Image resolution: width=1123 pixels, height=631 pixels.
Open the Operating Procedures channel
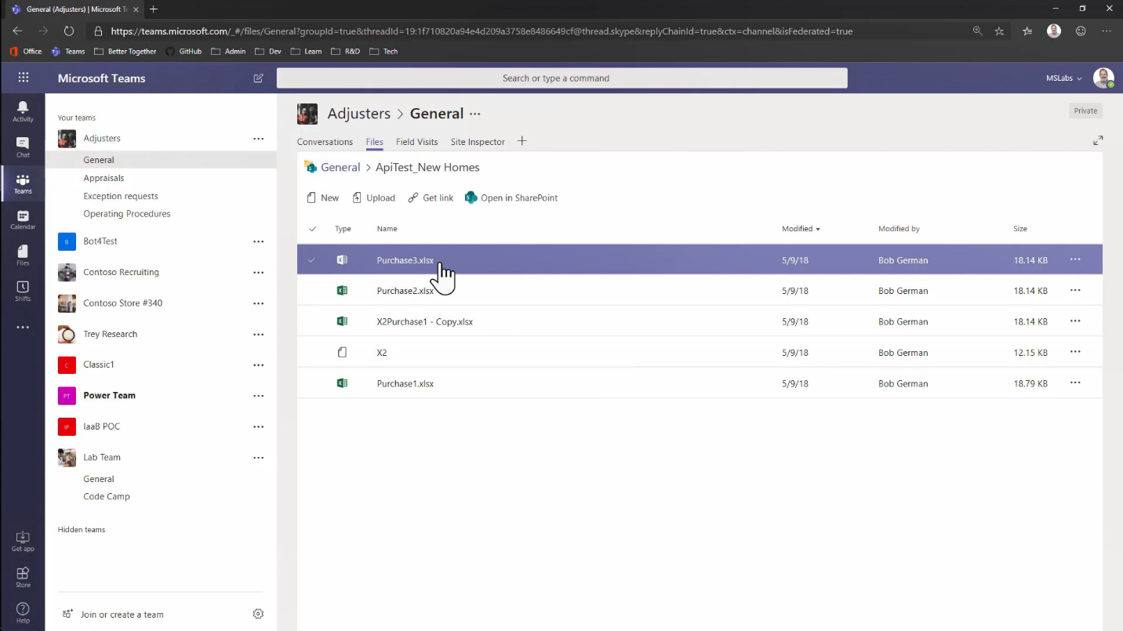[126, 213]
